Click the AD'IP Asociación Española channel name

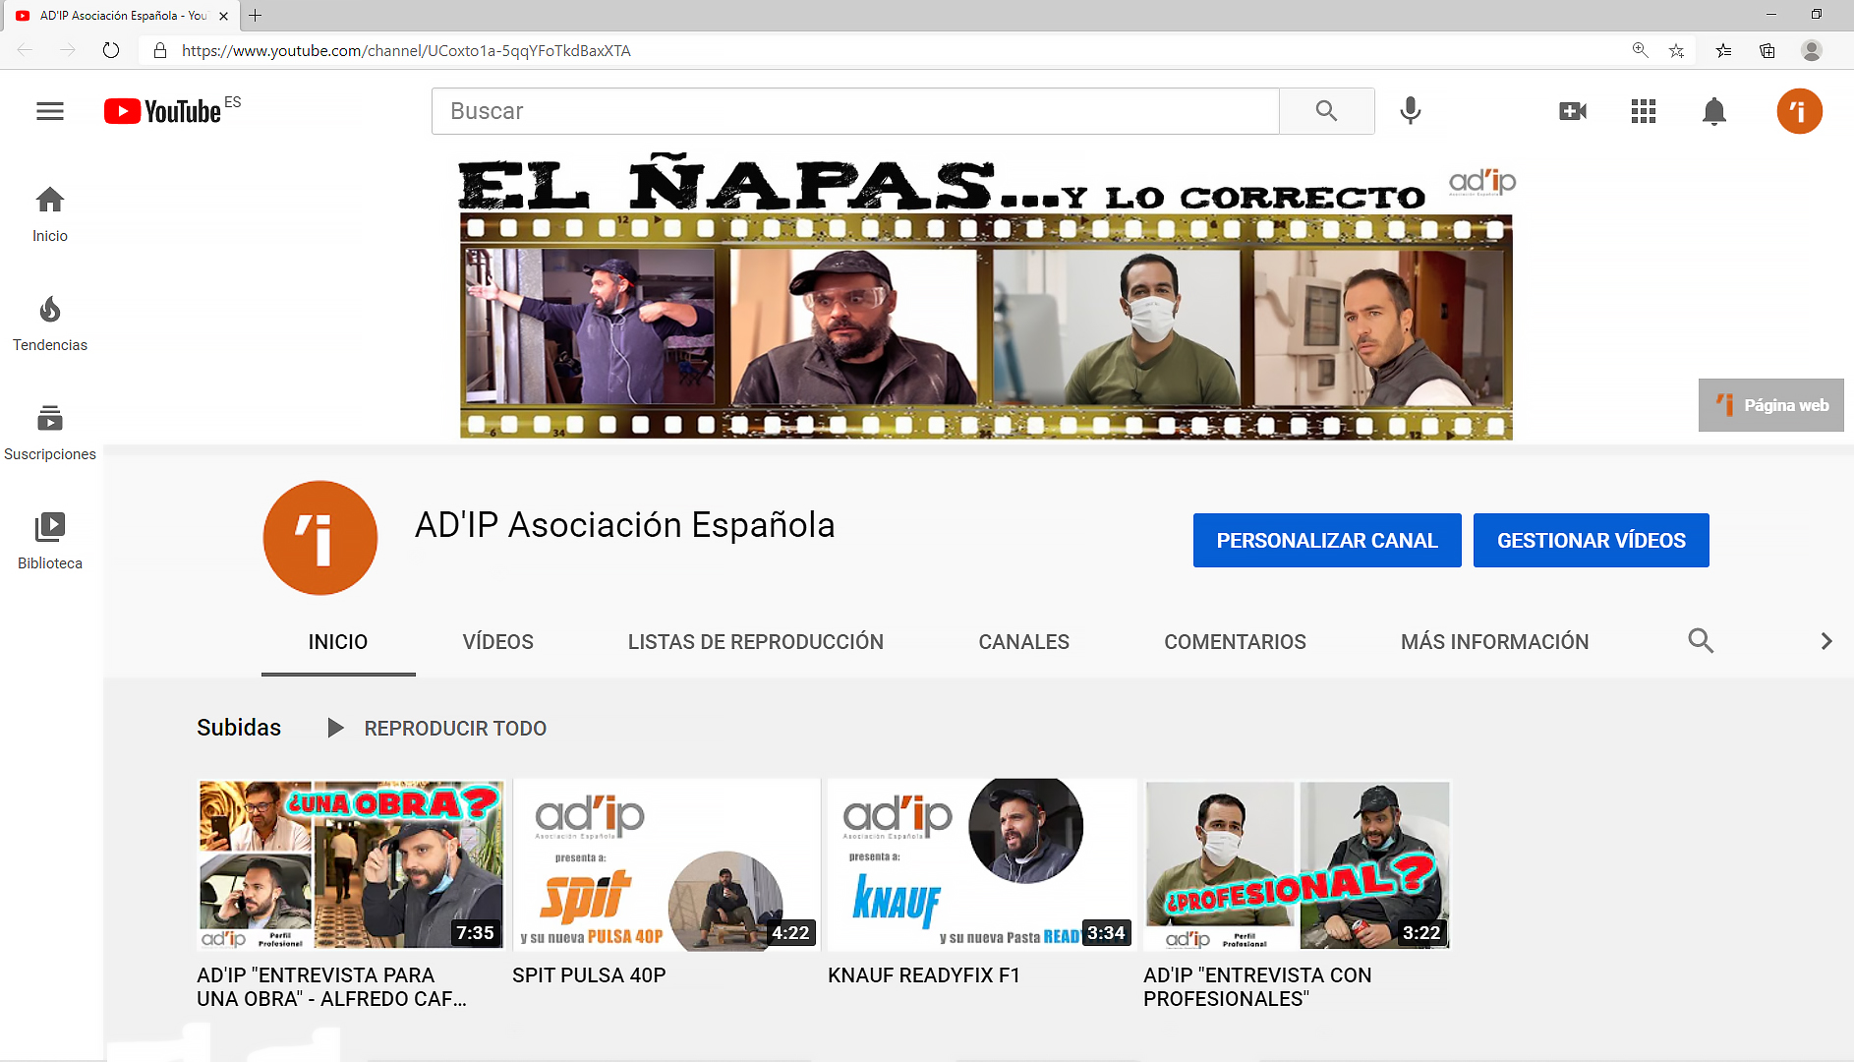pyautogui.click(x=625, y=525)
